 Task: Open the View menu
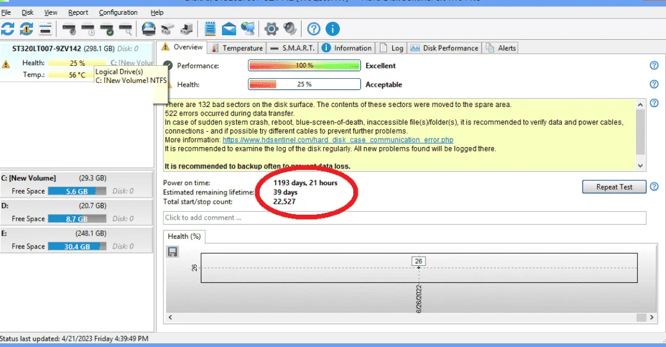(51, 12)
